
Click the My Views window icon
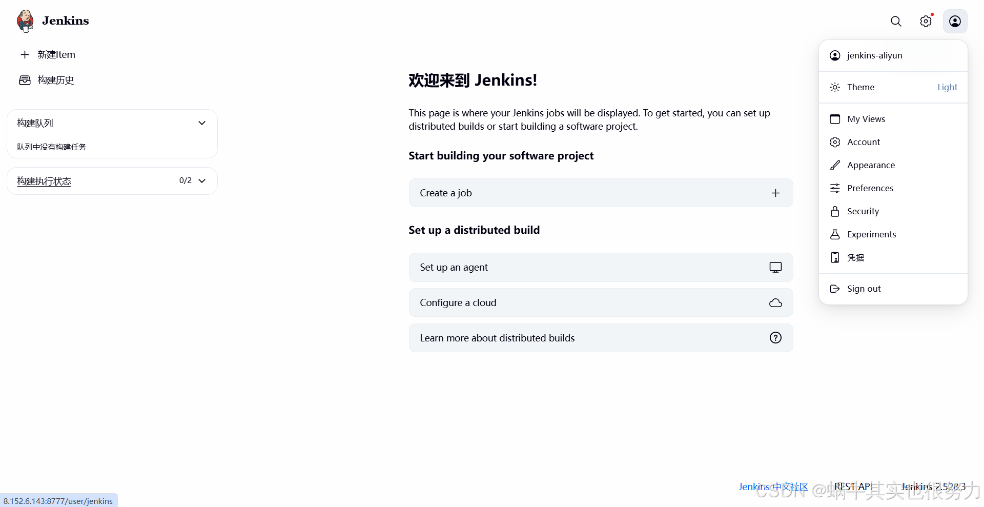835,119
